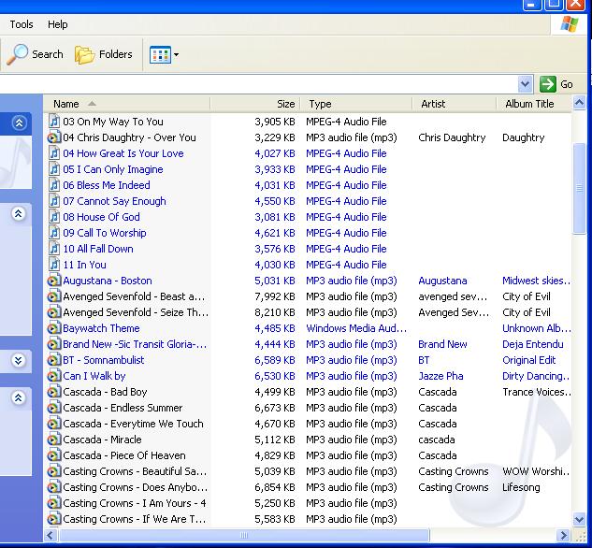
Task: Select the 11 In You audio file icon
Action: click(x=54, y=265)
